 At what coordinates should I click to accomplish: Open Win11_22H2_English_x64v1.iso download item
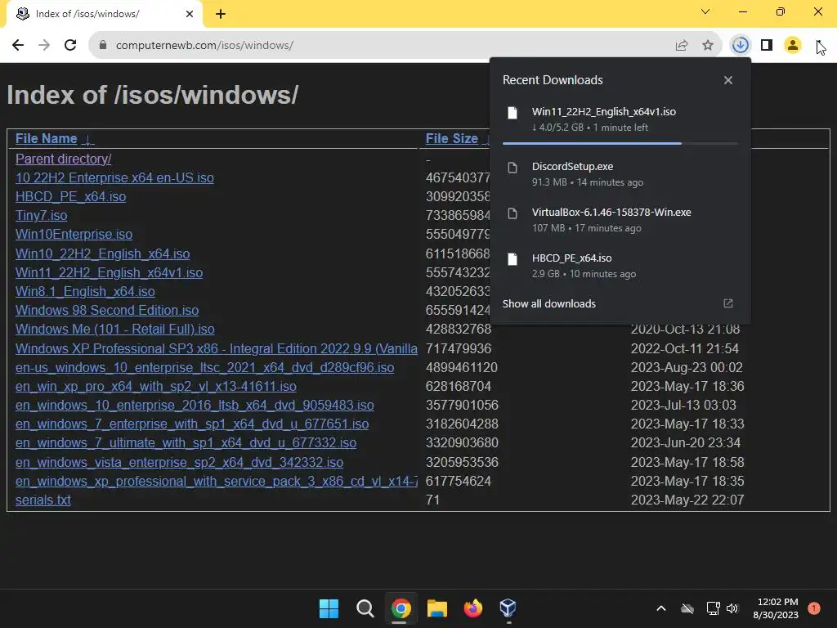[620, 119]
